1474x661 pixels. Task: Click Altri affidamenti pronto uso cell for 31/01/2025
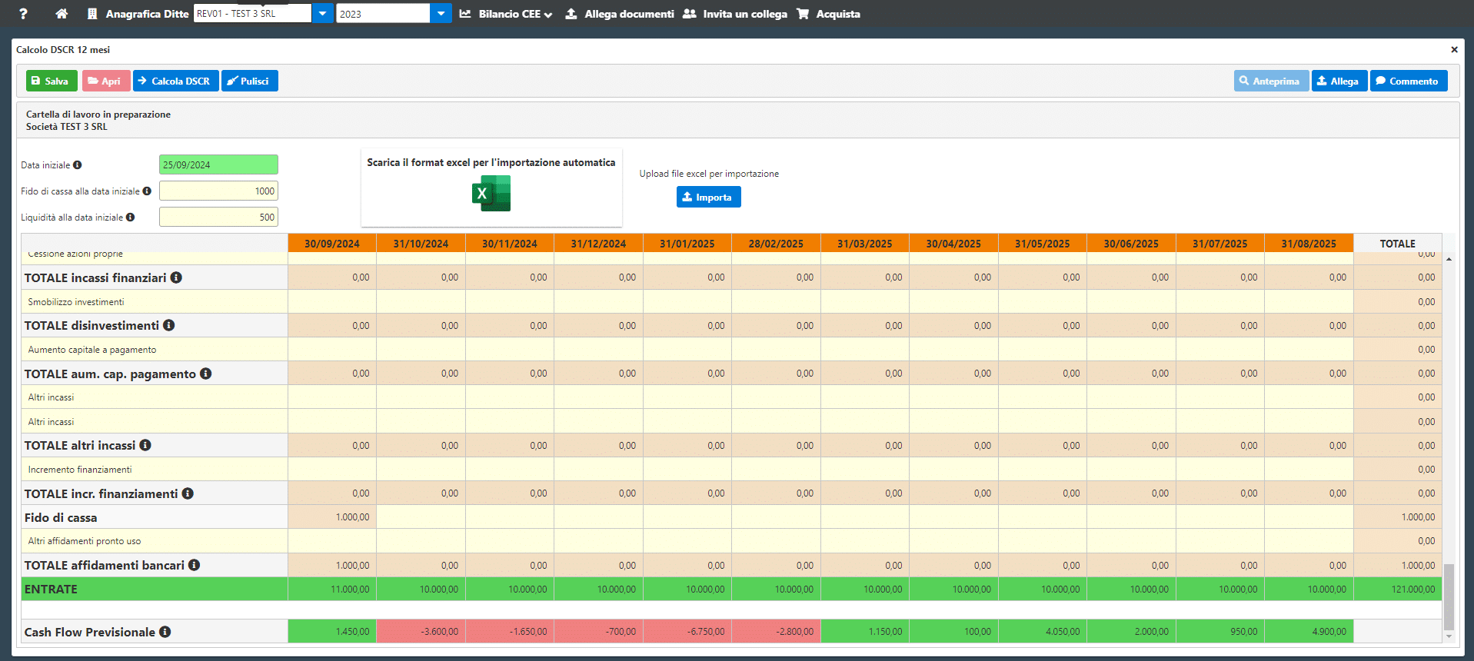tap(687, 541)
